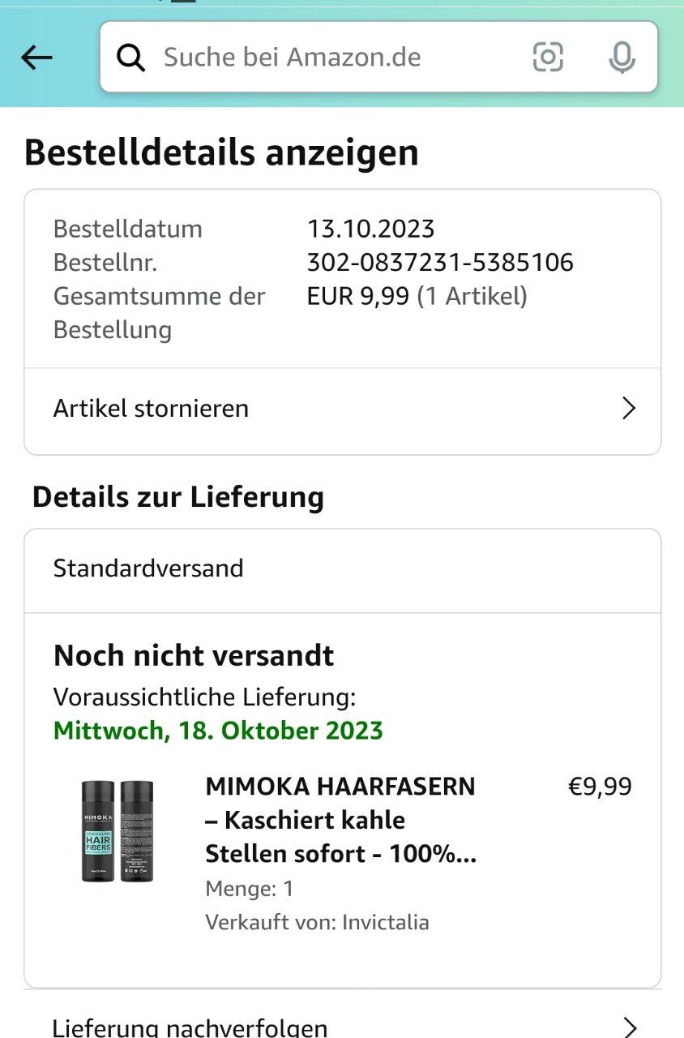Screen dimensions: 684x1038
Task: Open 'Artikel stornieren' option
Action: [x=152, y=409]
